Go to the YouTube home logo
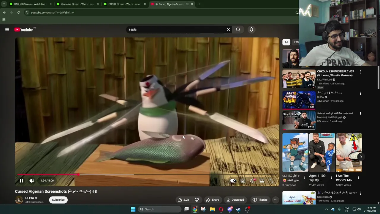The height and width of the screenshot is (214, 380). pyautogui.click(x=24, y=29)
